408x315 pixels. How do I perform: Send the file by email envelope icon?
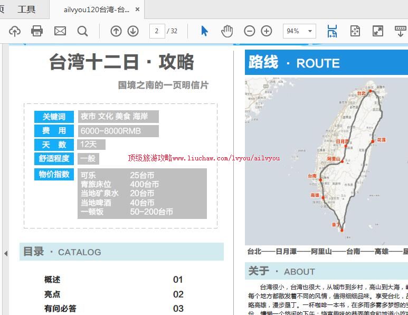(60, 31)
